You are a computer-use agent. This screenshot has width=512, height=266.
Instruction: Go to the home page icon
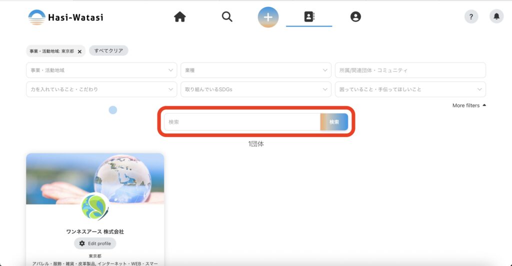click(x=179, y=17)
